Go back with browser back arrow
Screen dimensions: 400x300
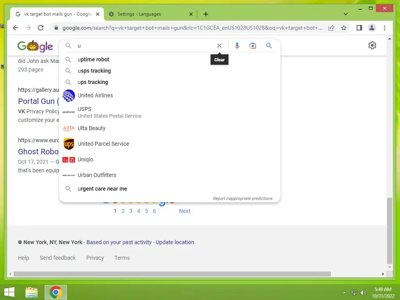click(16, 28)
